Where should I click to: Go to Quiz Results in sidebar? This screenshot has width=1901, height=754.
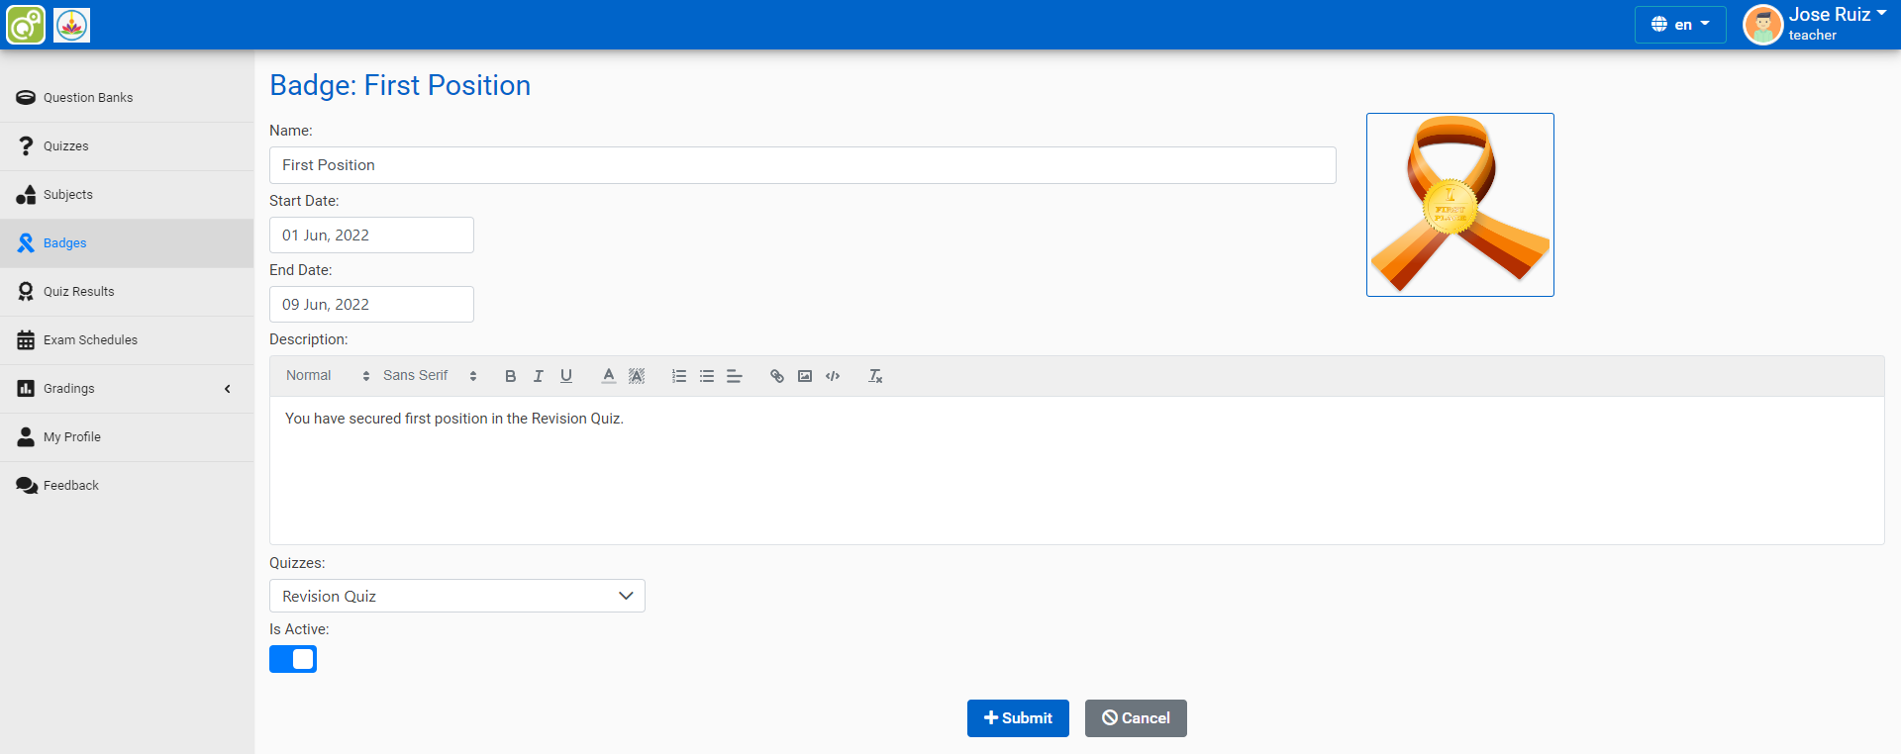pos(79,292)
